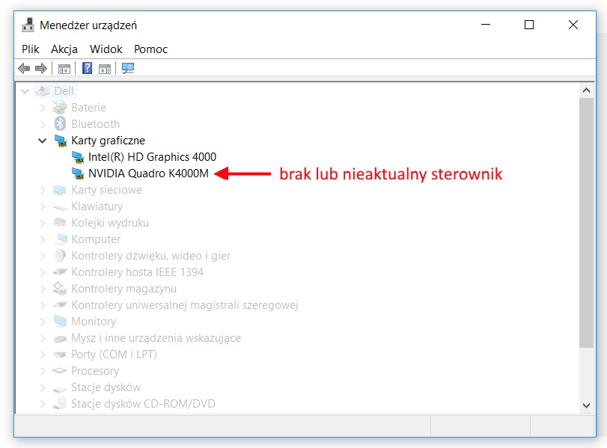Collapse the Karty graficzne category

pos(42,141)
